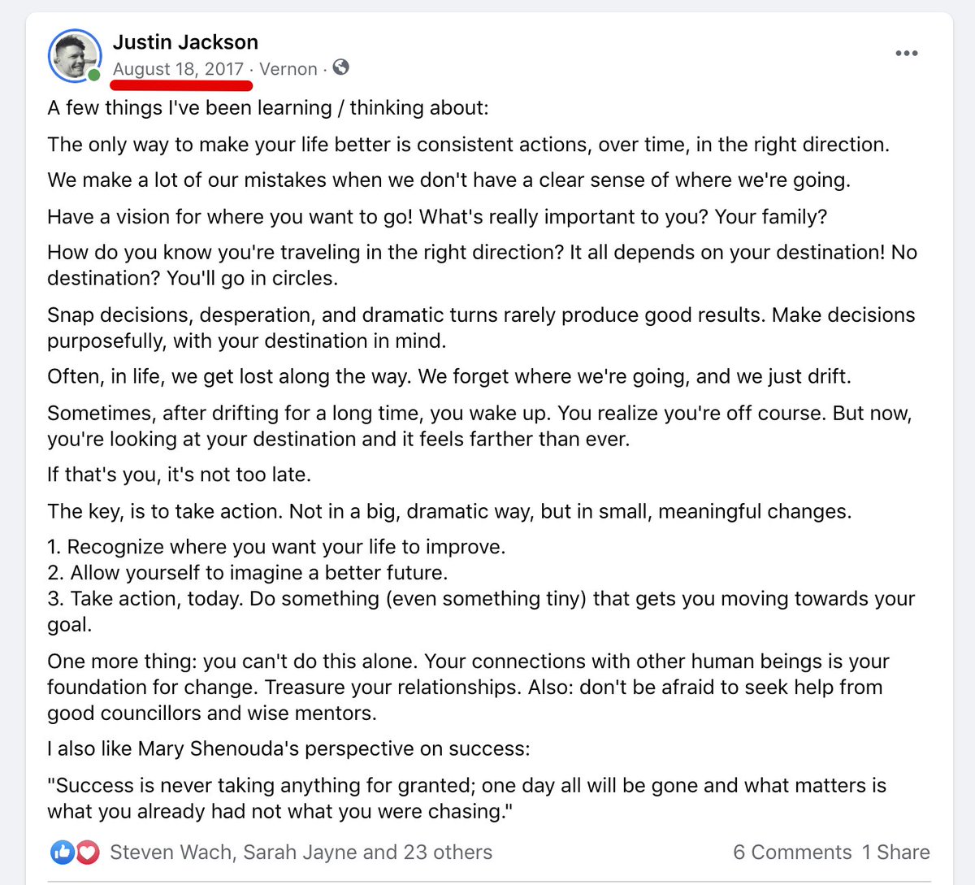Click the red heart Love reaction icon

tap(87, 852)
